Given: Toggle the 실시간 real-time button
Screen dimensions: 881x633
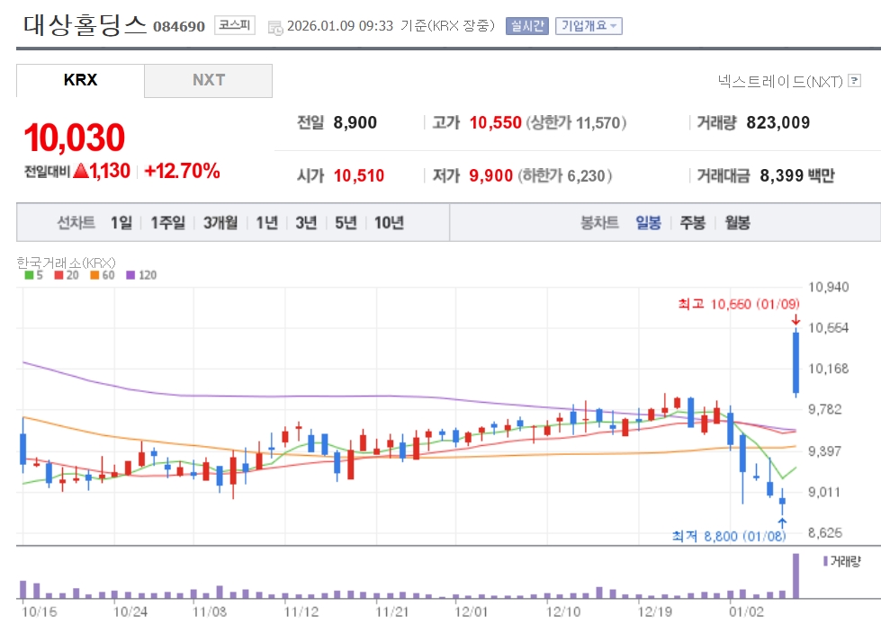Looking at the screenshot, I should [x=526, y=25].
